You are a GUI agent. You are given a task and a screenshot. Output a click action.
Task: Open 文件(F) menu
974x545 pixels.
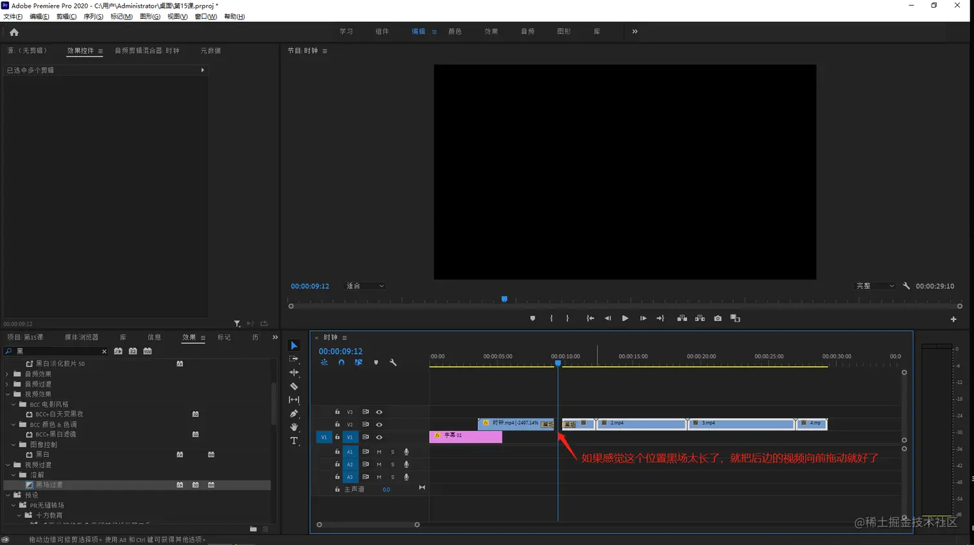coord(13,17)
